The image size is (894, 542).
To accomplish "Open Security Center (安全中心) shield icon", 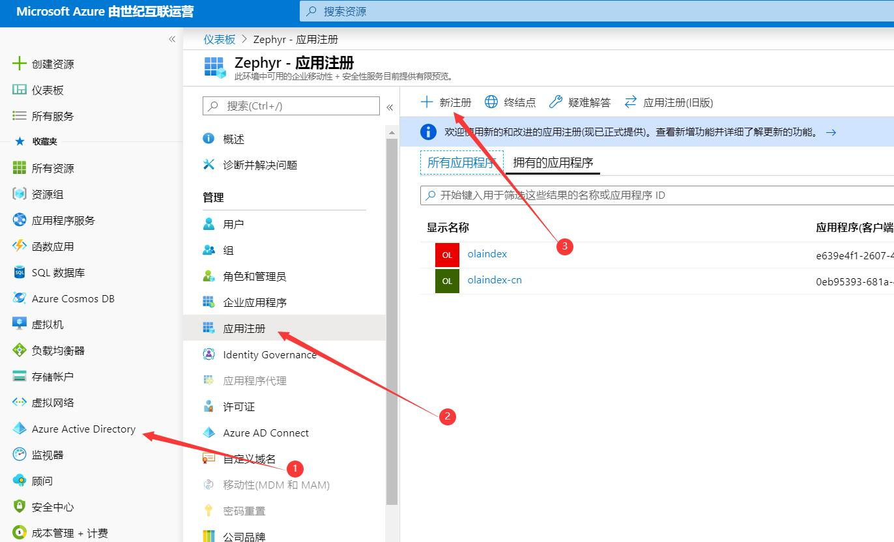I will tap(20, 507).
